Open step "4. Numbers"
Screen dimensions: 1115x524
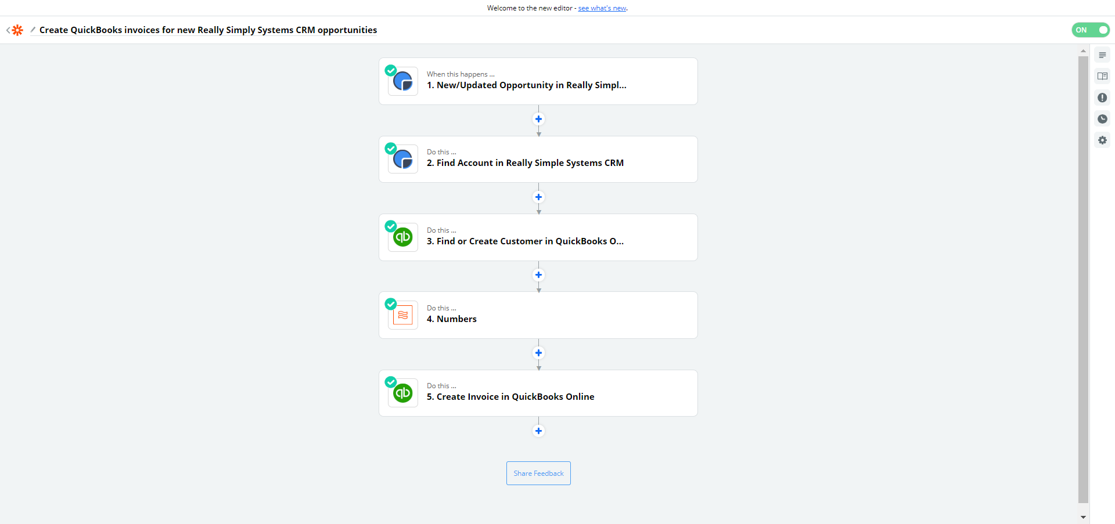coord(538,315)
